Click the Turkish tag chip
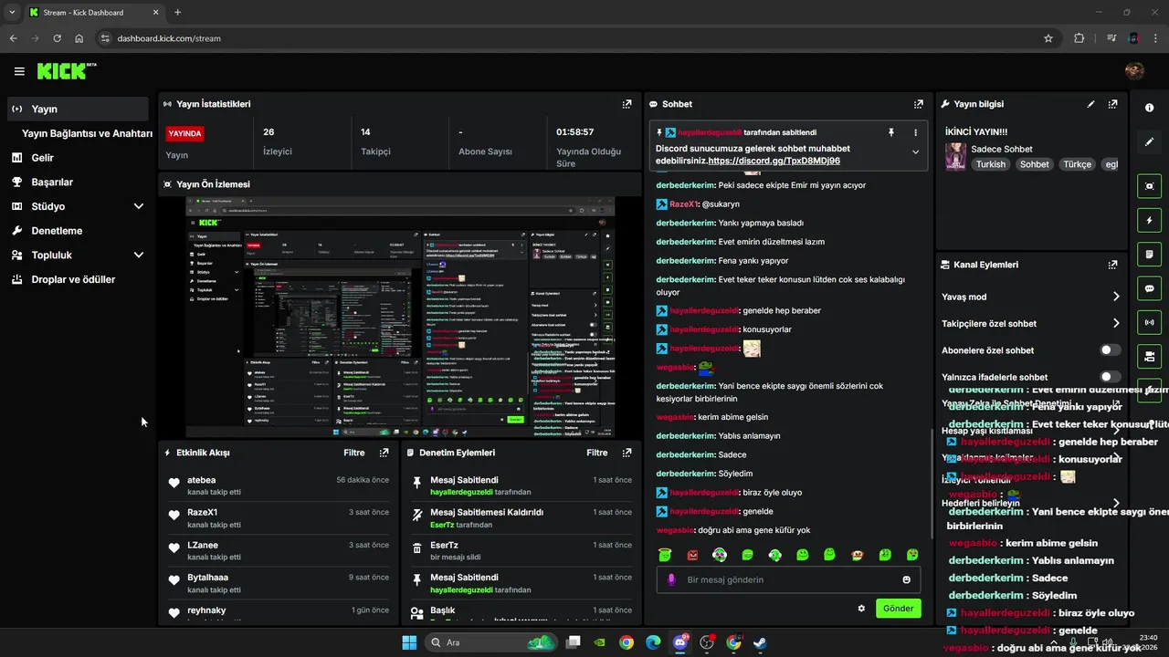Viewport: 1169px width, 657px height. point(991,164)
